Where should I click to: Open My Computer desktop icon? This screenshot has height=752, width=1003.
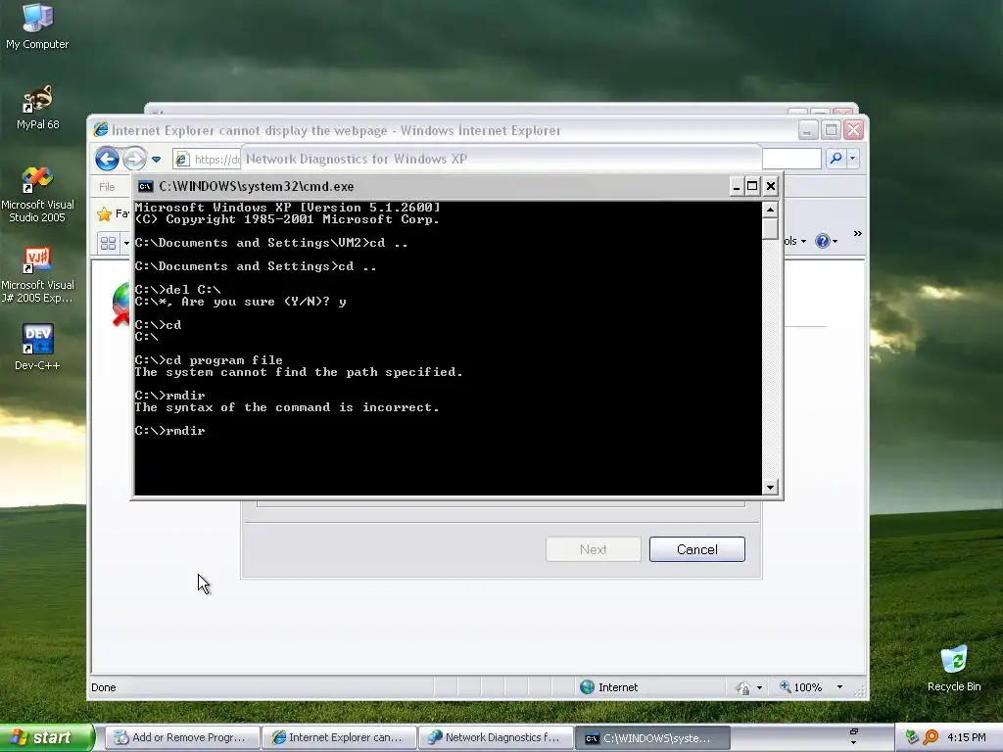37,26
